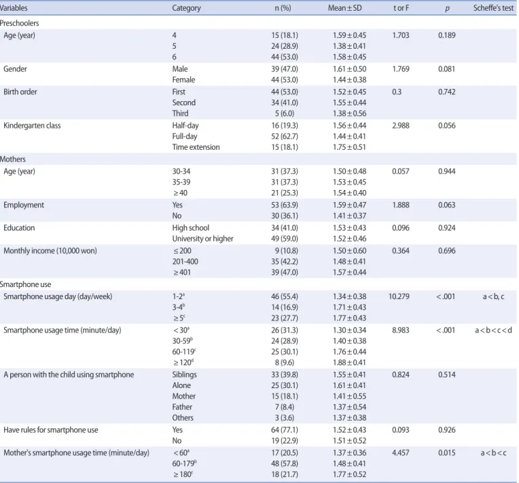Click the F value '8.983'
Viewport: 519px width, 483px height.
pyautogui.click(x=401, y=330)
